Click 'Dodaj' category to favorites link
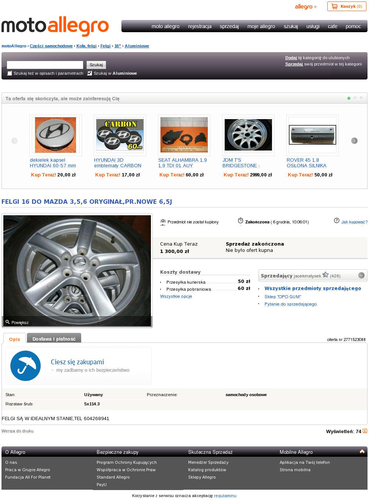 291,58
